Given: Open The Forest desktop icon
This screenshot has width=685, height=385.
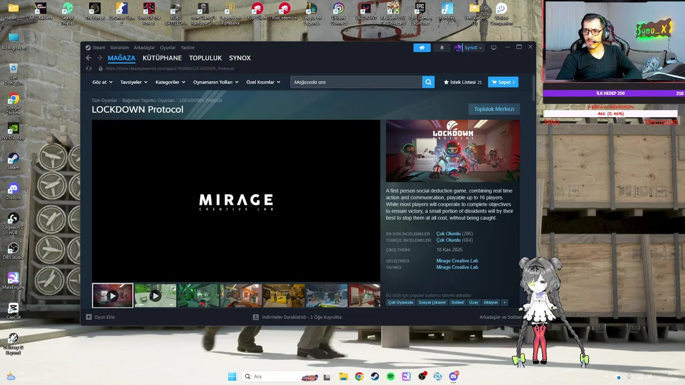Looking at the screenshot, I should tap(95, 12).
